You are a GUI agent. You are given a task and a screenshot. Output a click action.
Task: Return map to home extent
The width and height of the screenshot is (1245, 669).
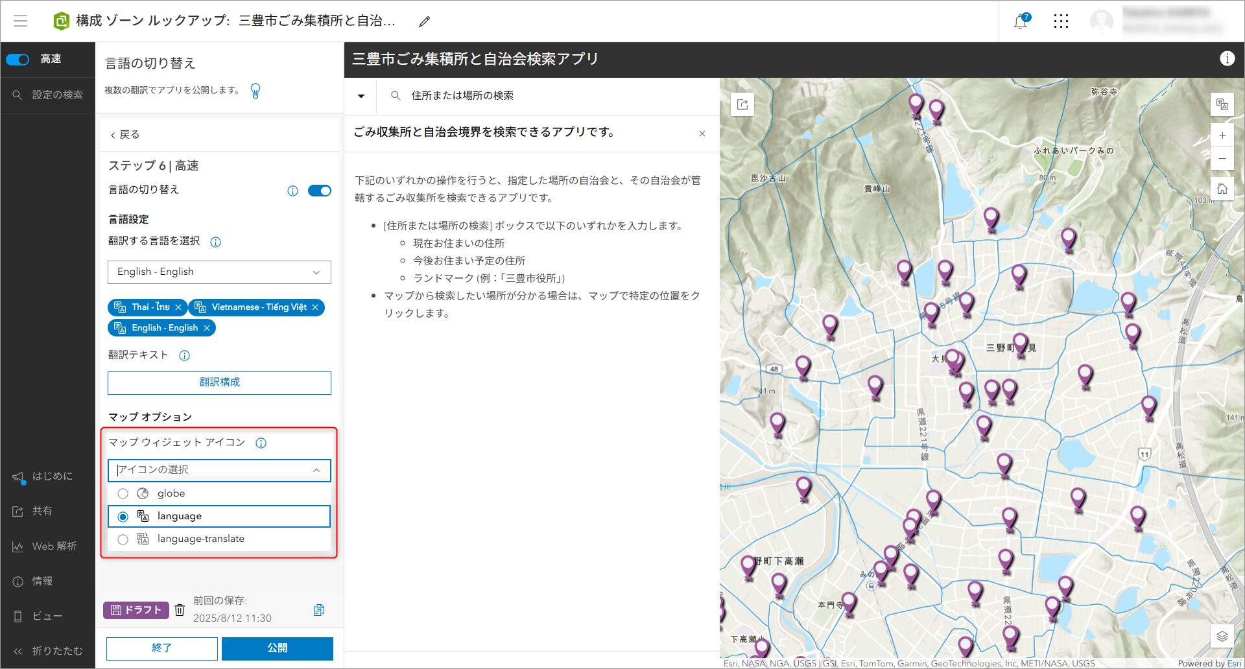(1222, 189)
